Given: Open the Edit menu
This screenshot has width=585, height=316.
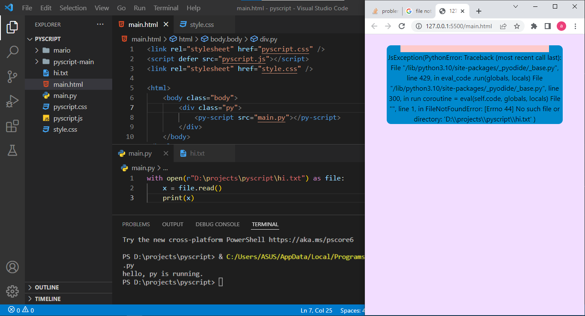Looking at the screenshot, I should pyautogui.click(x=46, y=8).
